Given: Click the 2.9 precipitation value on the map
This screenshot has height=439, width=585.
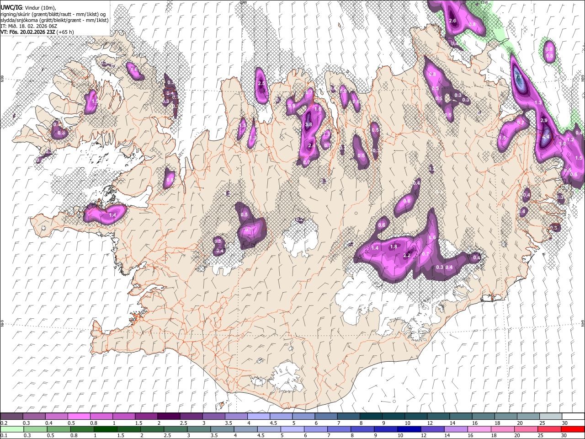Looking at the screenshot, I should click(x=544, y=120).
